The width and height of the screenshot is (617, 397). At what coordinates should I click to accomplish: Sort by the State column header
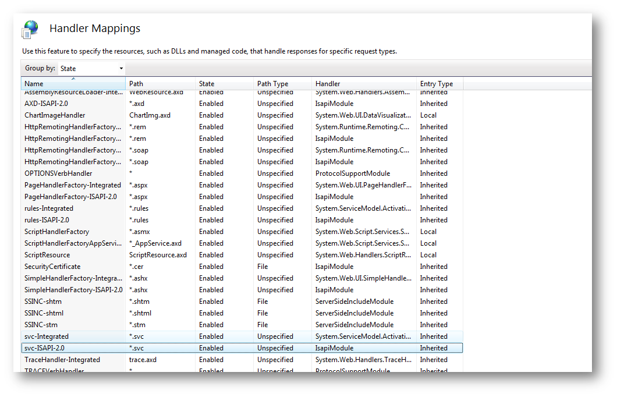pyautogui.click(x=224, y=83)
